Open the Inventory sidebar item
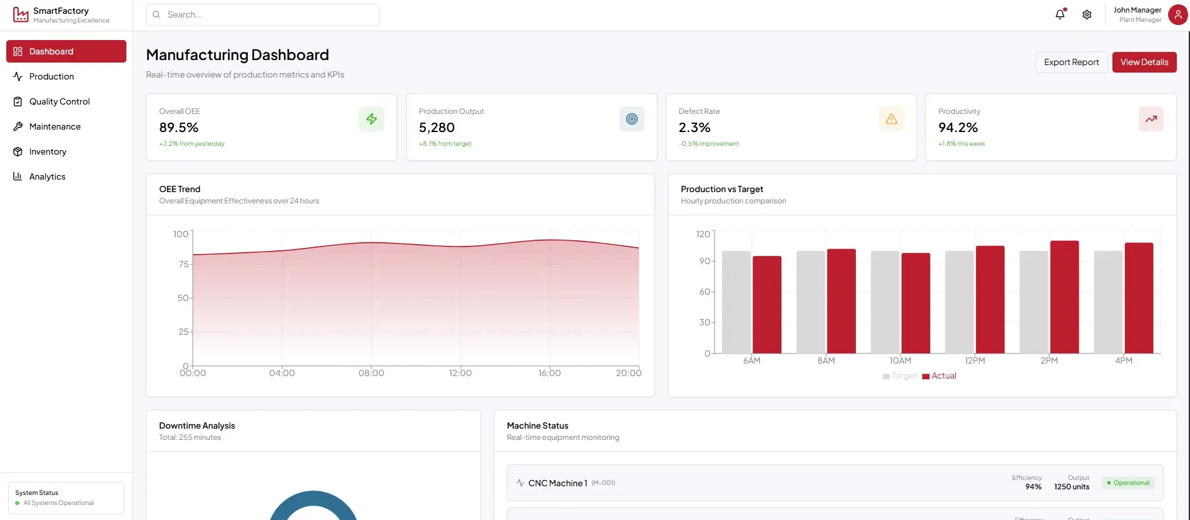The height and width of the screenshot is (520, 1190). click(x=48, y=151)
